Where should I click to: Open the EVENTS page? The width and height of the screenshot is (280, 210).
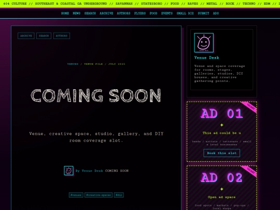(x=167, y=13)
